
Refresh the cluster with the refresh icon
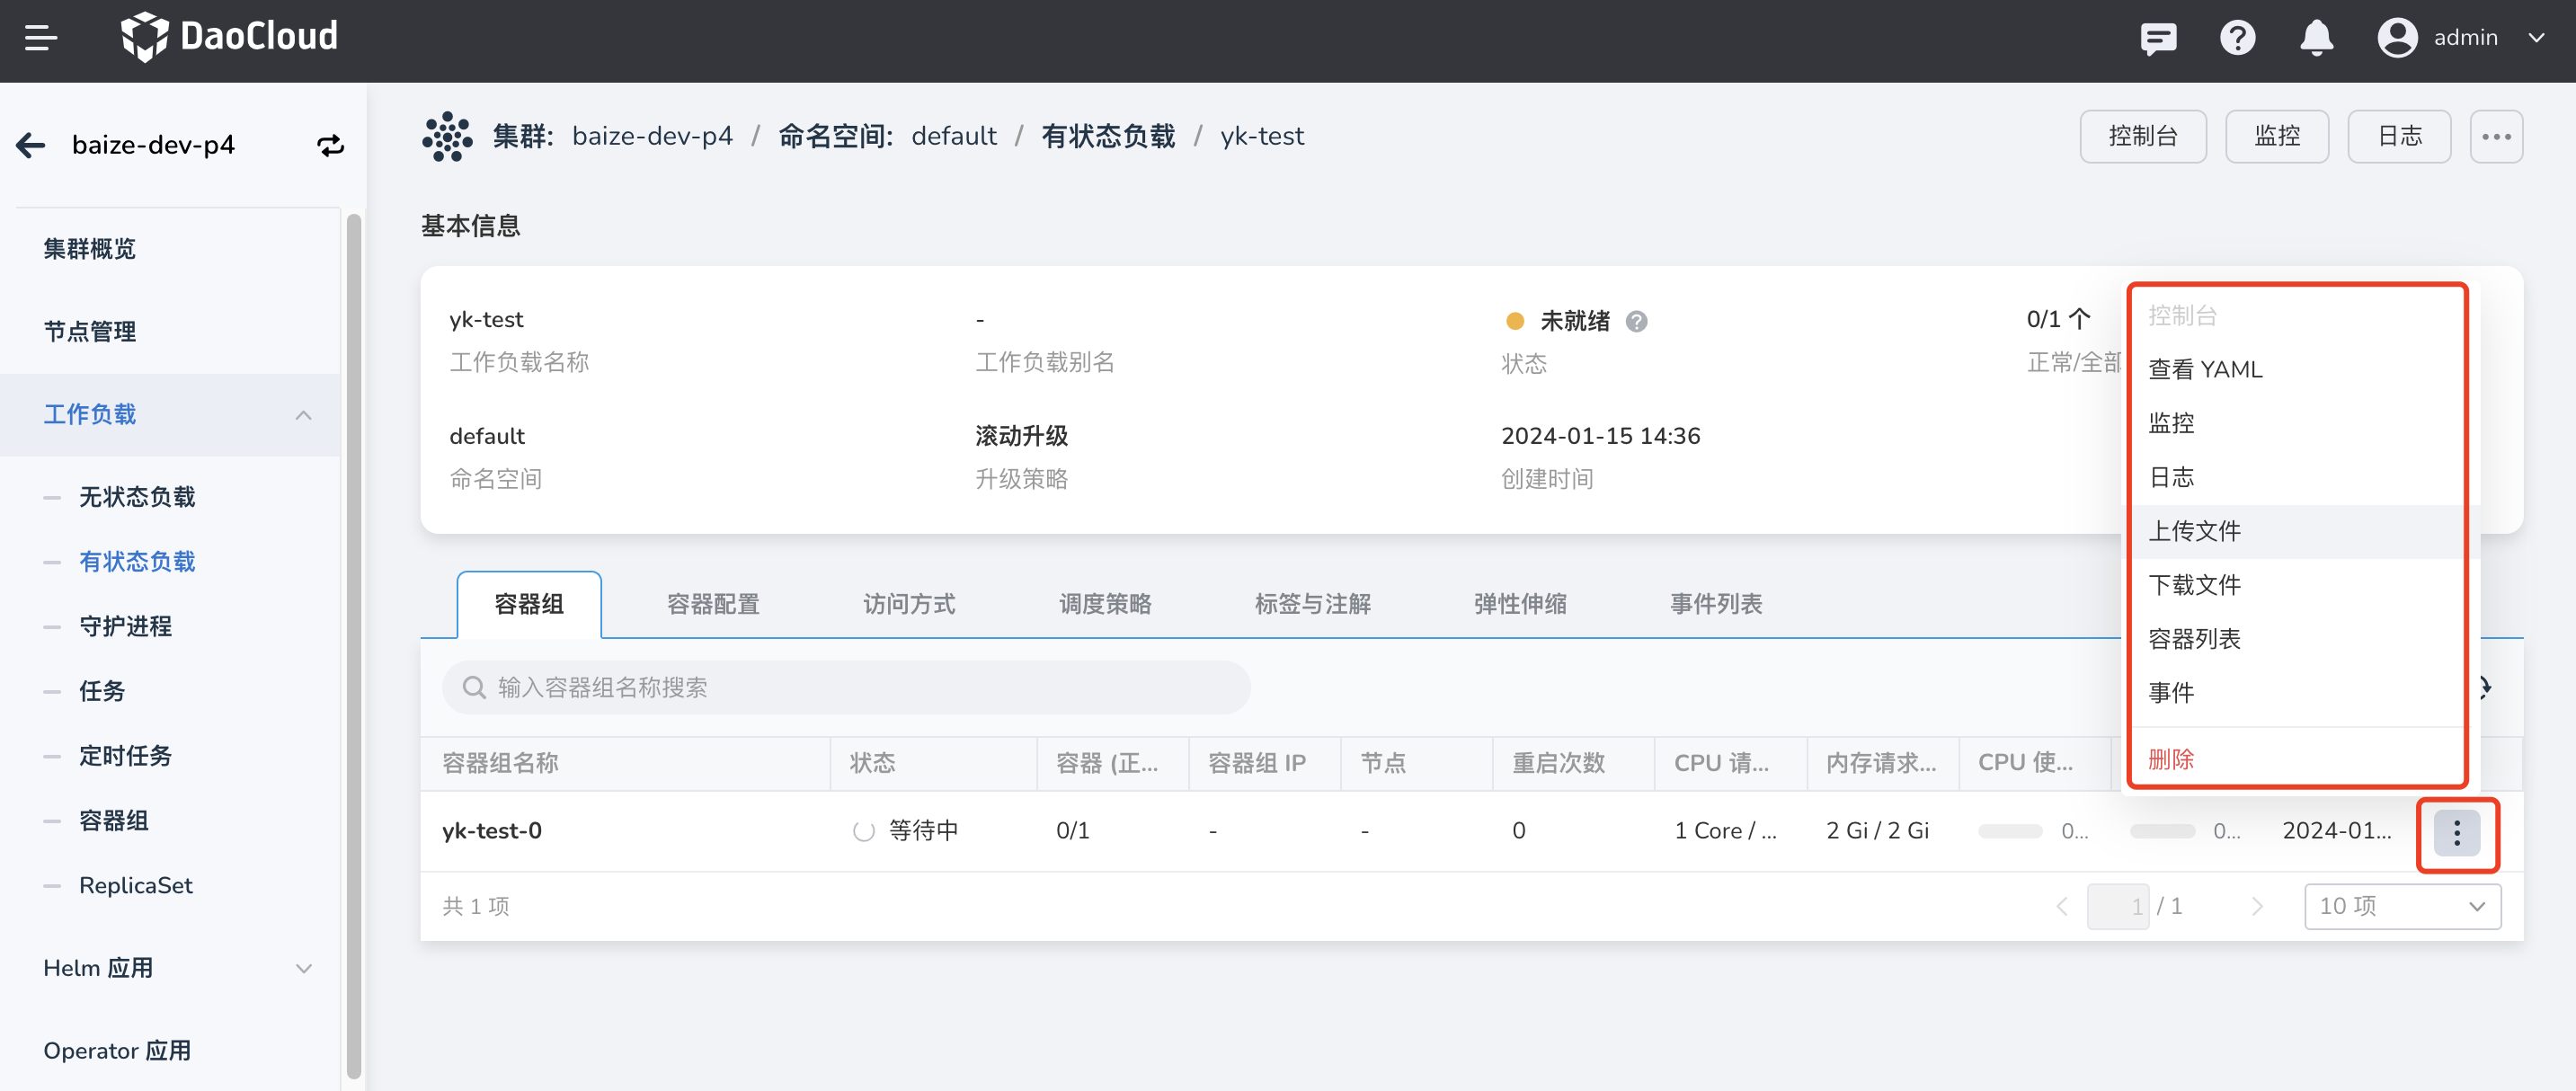(330, 145)
